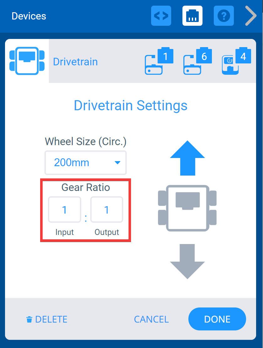The height and width of the screenshot is (348, 263).
Task: Confirm settings by pressing DONE
Action: click(x=217, y=319)
